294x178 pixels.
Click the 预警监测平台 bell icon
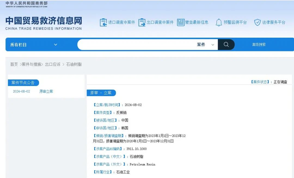[219, 22]
